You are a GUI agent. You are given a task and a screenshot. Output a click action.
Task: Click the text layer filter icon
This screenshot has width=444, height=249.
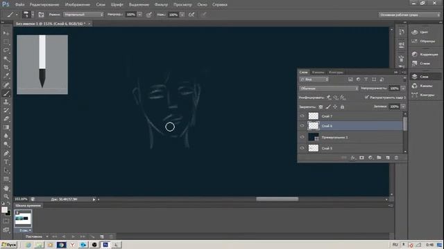tap(366, 80)
